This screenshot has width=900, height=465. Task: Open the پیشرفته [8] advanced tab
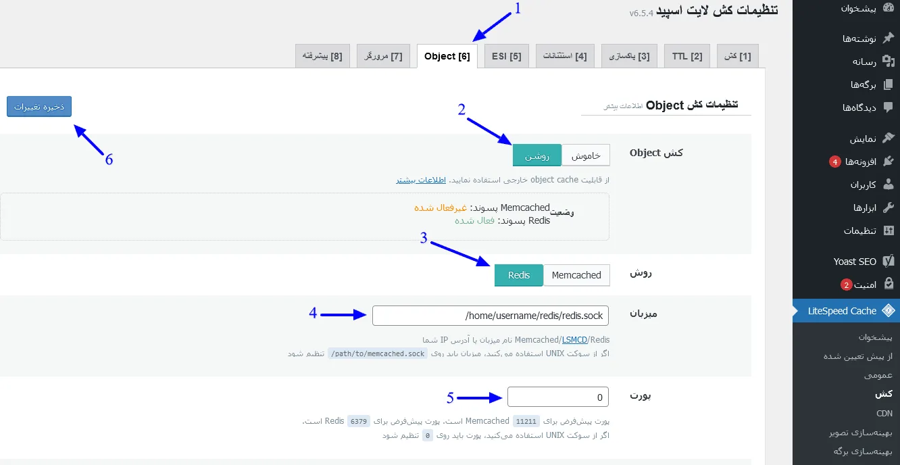[323, 56]
